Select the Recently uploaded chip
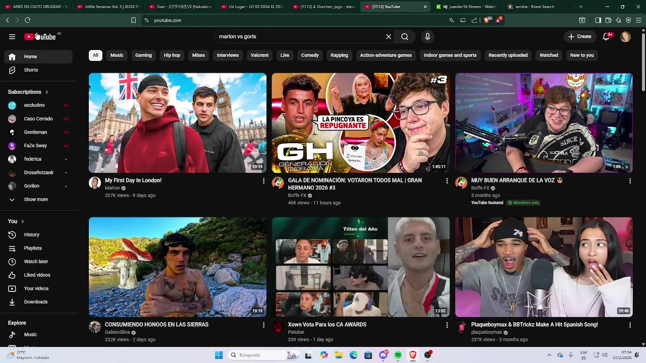Screen dimensions: 646x363 click(x=508, y=55)
